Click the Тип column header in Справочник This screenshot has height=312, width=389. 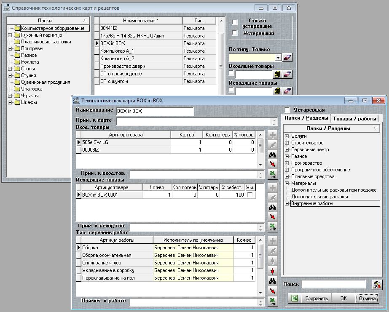tap(199, 21)
